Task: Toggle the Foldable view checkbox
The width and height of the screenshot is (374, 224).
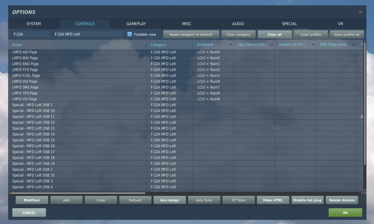Action: 130,34
